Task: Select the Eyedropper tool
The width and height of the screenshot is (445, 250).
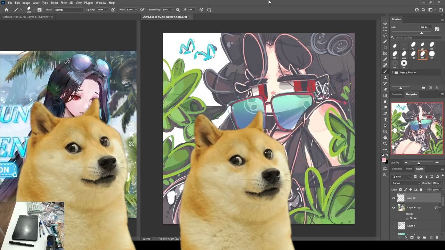Action: click(385, 59)
